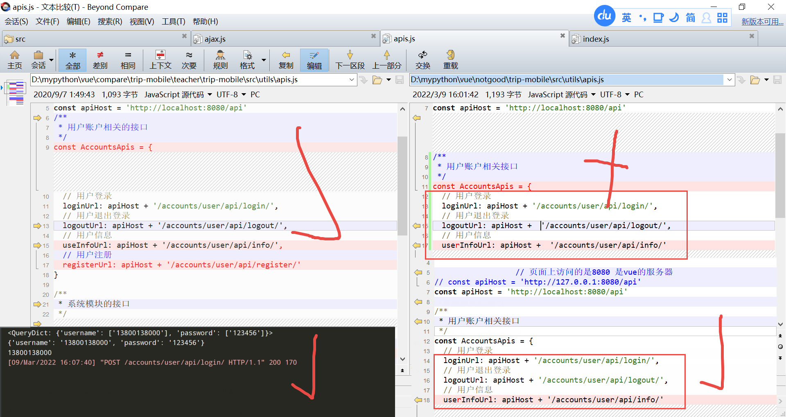The image size is (786, 417).
Task: Click the difference overview thumbnail map
Action: pyautogui.click(x=16, y=94)
